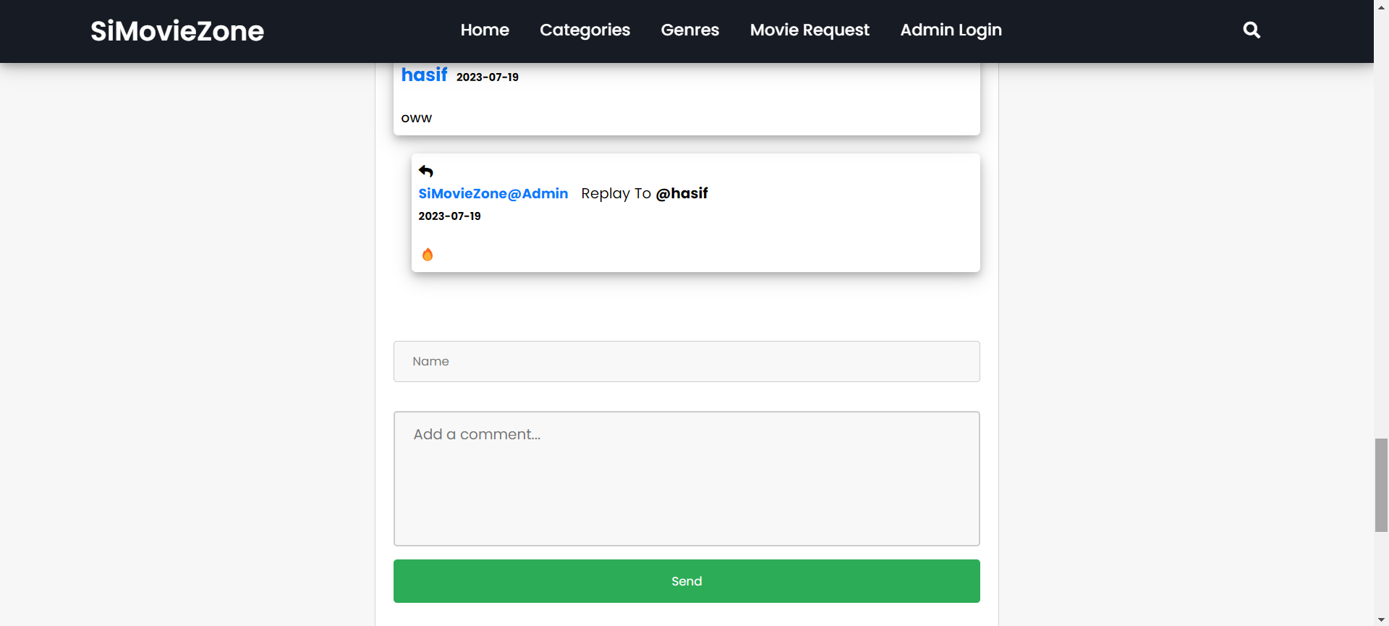Click the hasif commenter name
This screenshot has width=1389, height=626.
(x=424, y=75)
